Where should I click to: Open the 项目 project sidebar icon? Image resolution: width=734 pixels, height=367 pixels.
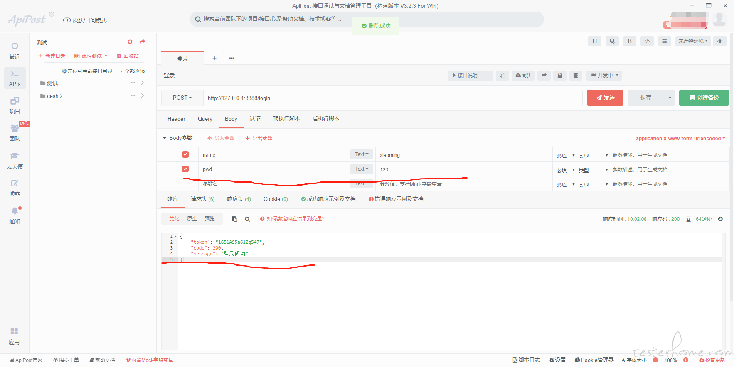pos(15,105)
